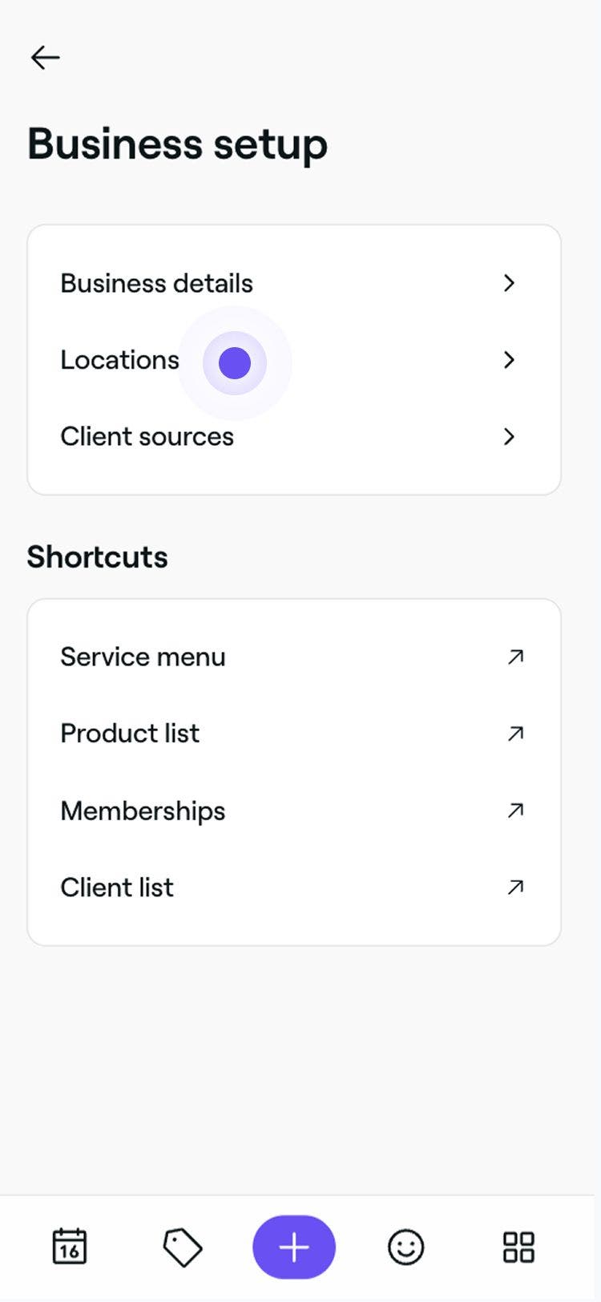Go to Client sources settings
Screen dimensions: 601x1302
(x=147, y=437)
